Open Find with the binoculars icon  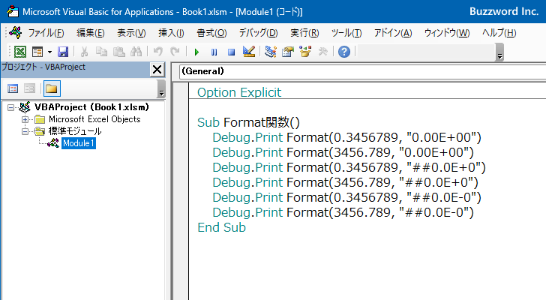tap(136, 52)
